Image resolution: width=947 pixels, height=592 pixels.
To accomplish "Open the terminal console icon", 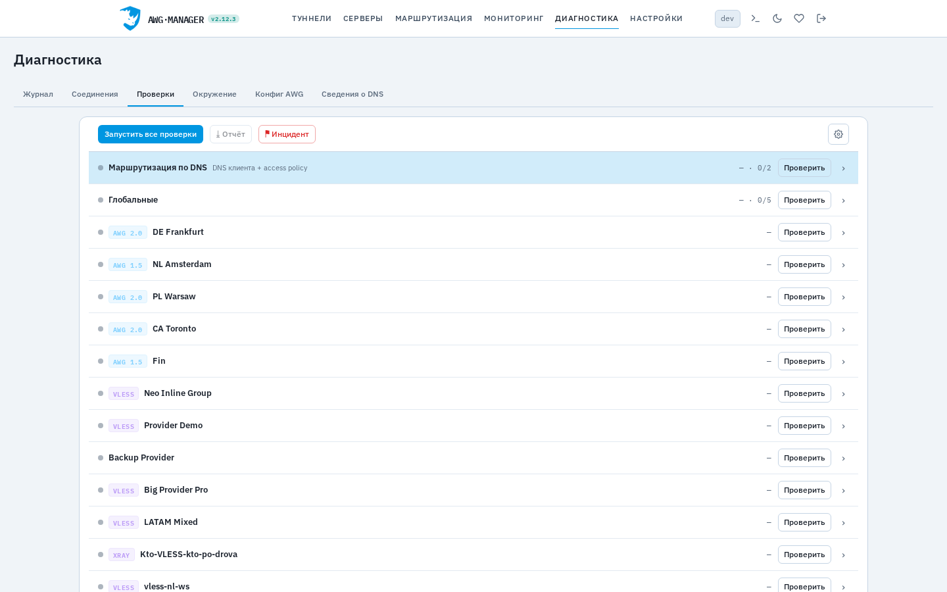I will pos(756,18).
